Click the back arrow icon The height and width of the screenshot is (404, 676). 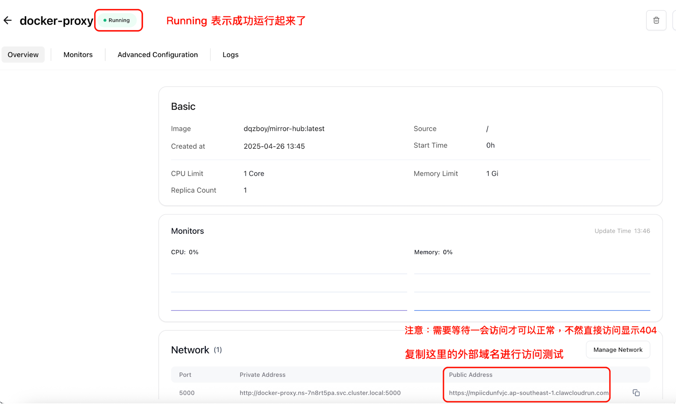tap(8, 20)
